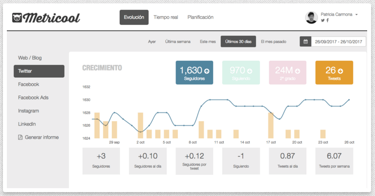The image size is (375, 196).
Task: Expand the Patricia Carmona account dropdown arrow
Action: point(356,15)
